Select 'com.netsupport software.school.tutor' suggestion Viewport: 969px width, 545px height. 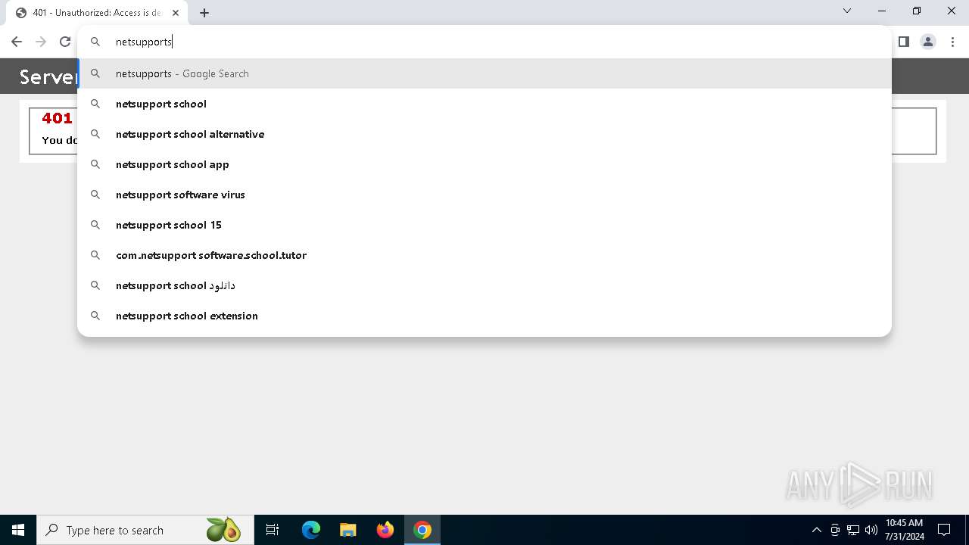pyautogui.click(x=484, y=255)
